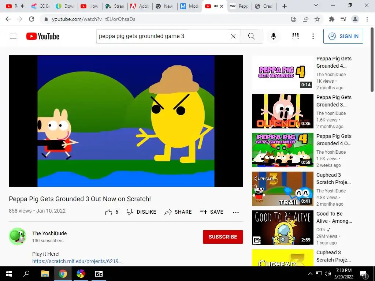Open Peppa Pig Gets Grounded 3 0:36 thumbnail

282,111
